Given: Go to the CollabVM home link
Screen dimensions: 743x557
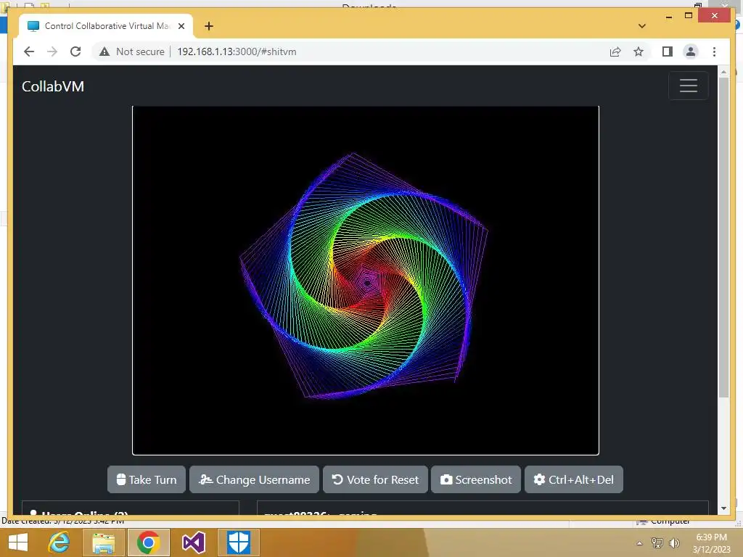Looking at the screenshot, I should 53,86.
